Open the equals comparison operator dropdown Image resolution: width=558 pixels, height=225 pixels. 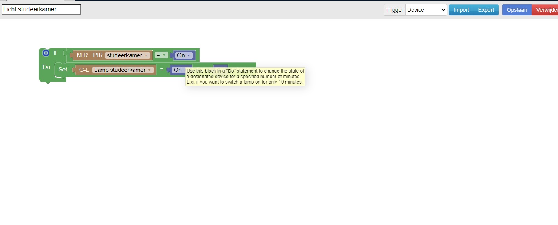[161, 55]
